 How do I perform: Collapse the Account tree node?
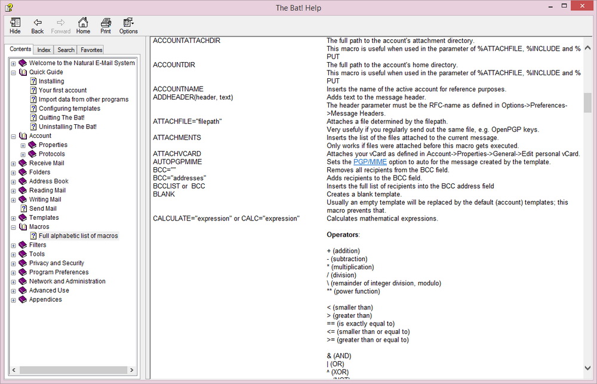point(13,136)
